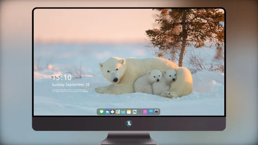Click the Sunday September 28 date
Screen dimensions: 258x145
(x=71, y=85)
